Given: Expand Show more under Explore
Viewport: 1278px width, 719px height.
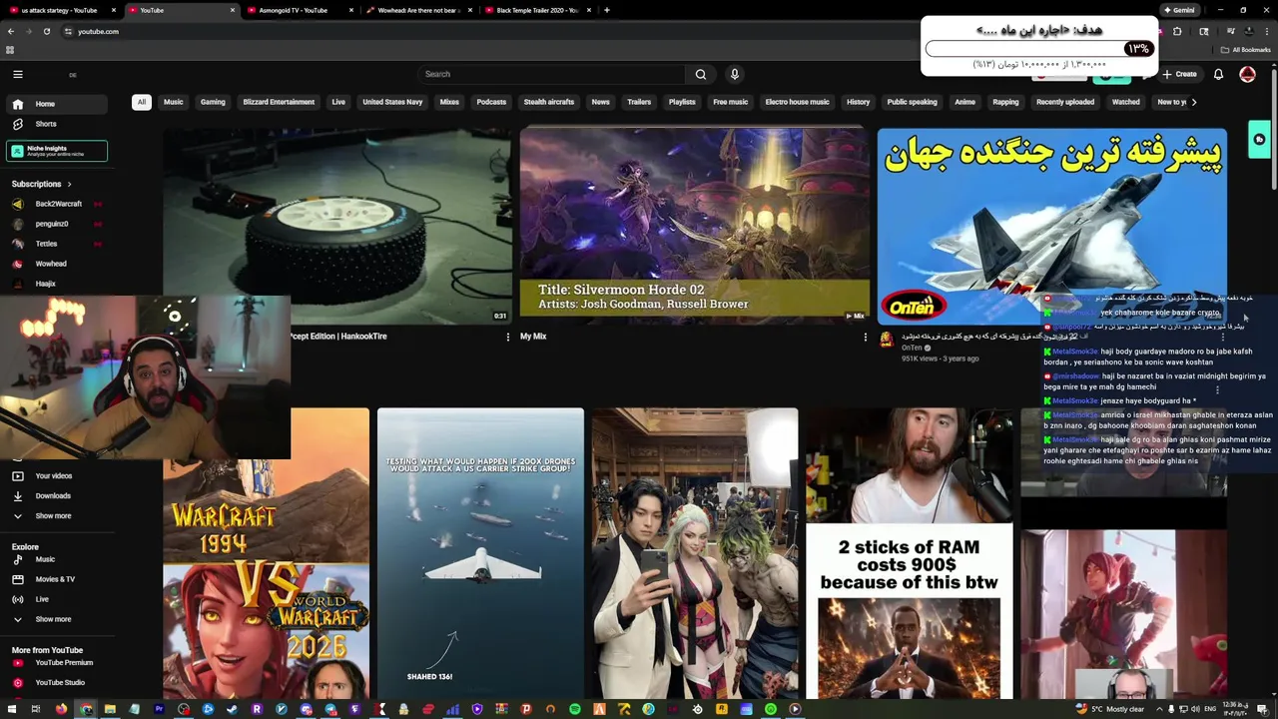Looking at the screenshot, I should pos(57,619).
